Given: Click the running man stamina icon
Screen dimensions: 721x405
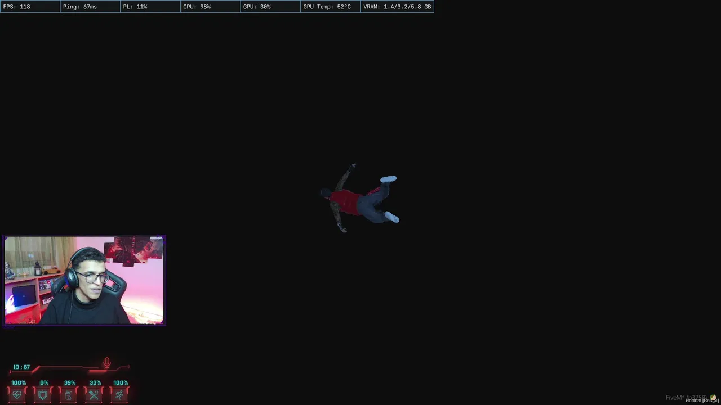Looking at the screenshot, I should (119, 395).
